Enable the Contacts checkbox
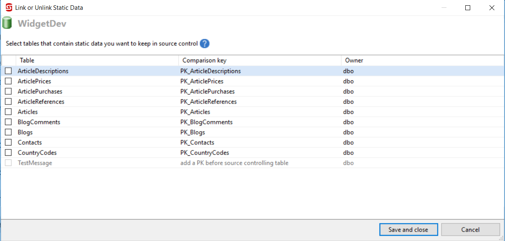Image resolution: width=505 pixels, height=241 pixels. click(8, 142)
